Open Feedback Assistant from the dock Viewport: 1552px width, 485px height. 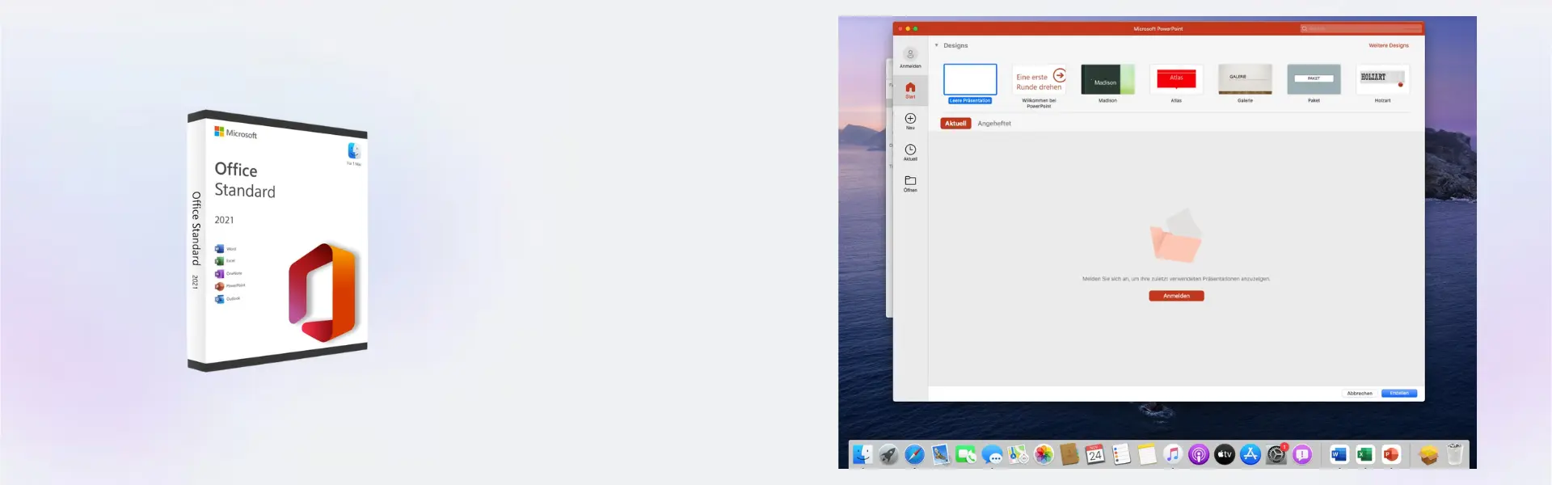tap(1302, 455)
